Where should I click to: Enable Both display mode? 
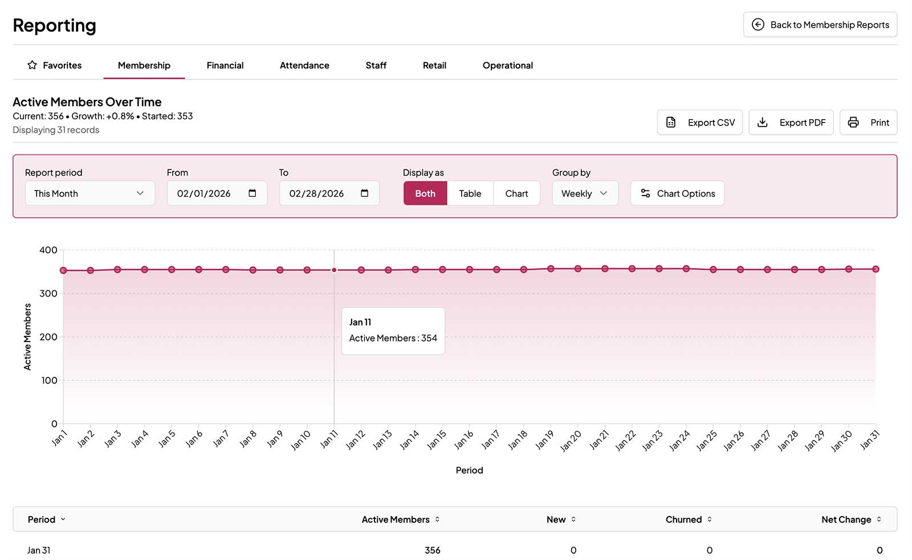(x=425, y=193)
